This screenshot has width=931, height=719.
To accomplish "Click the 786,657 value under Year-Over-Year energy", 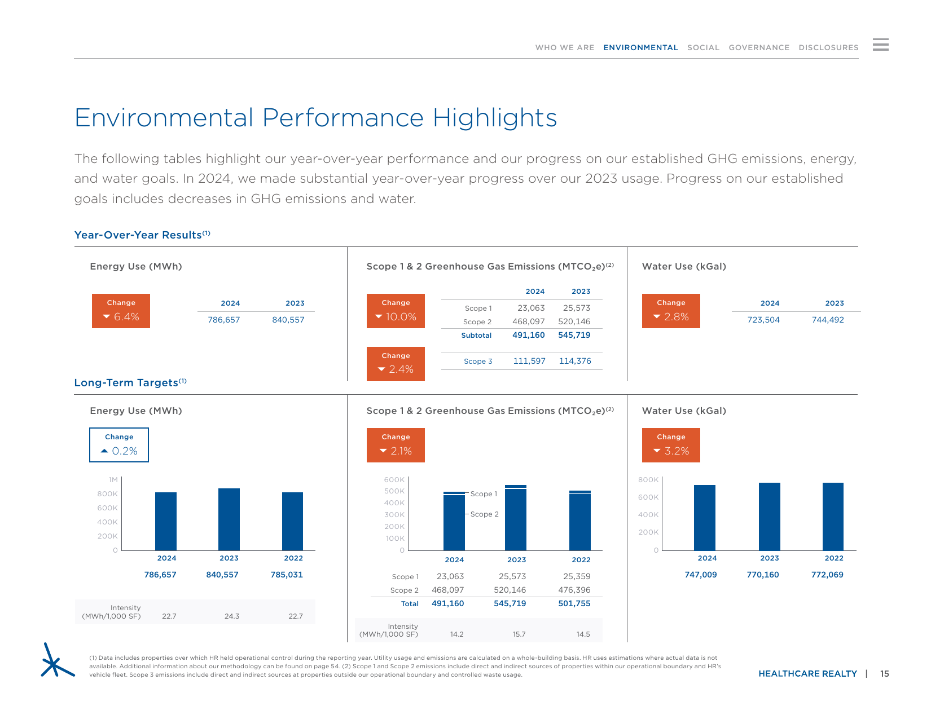I will 224,320.
